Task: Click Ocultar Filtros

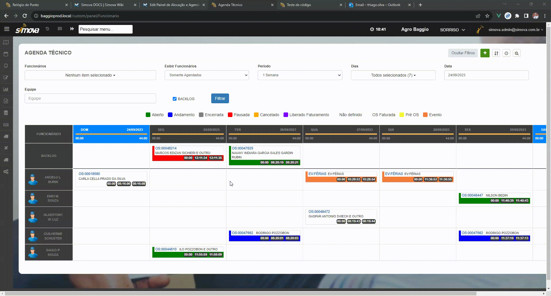Action: (463, 53)
